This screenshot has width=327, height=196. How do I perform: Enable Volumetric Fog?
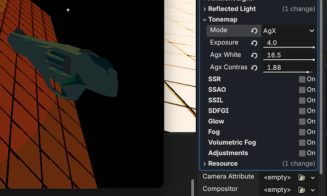[x=302, y=142]
